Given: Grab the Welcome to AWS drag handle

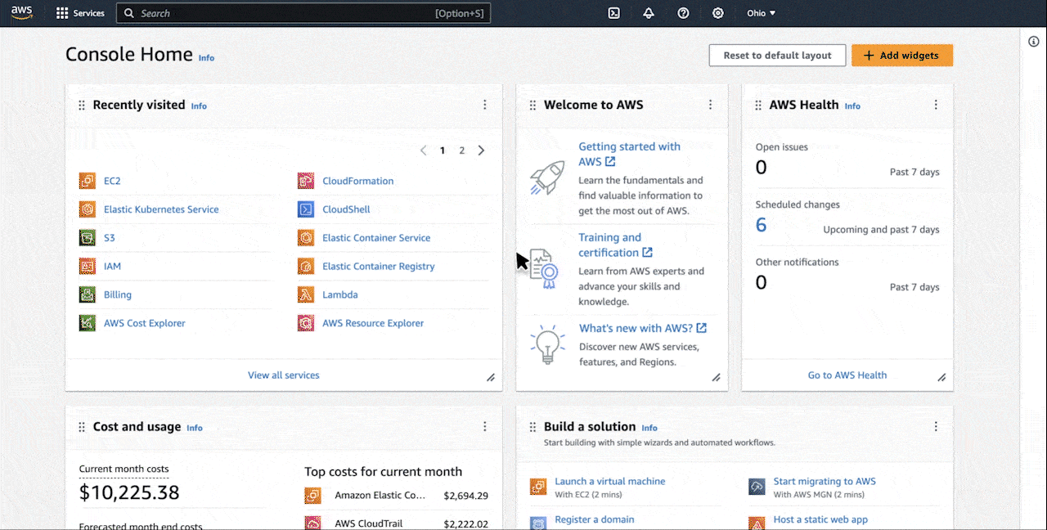Looking at the screenshot, I should (532, 106).
